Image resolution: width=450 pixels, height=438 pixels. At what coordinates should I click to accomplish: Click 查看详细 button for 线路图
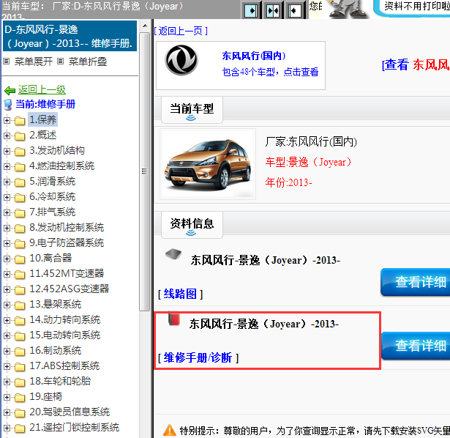pyautogui.click(x=416, y=282)
